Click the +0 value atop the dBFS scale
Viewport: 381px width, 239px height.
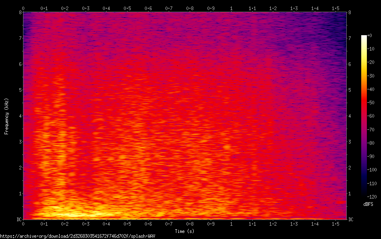pyautogui.click(x=370, y=36)
